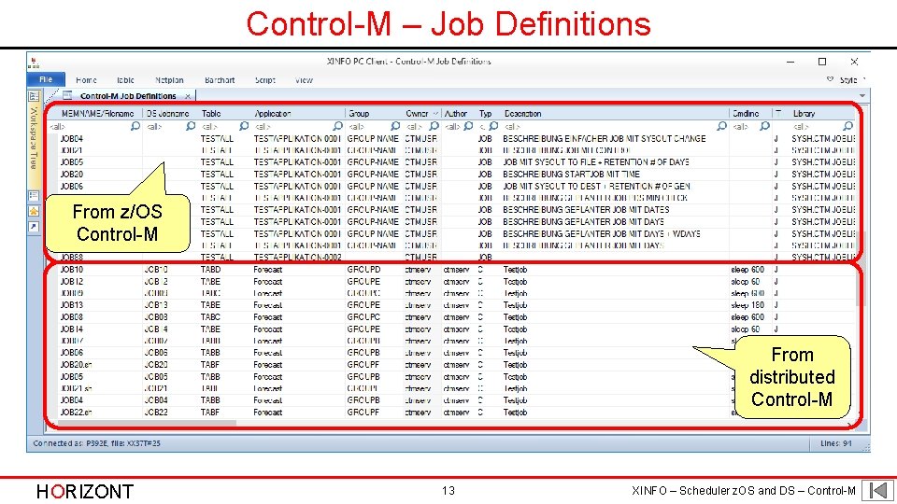
Task: Click the Table column filter search icon
Action: tap(244, 126)
